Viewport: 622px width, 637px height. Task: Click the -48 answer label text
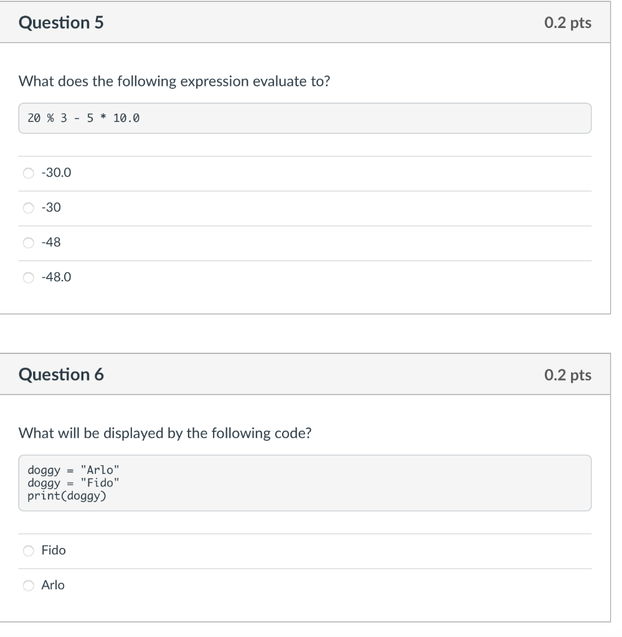51,243
